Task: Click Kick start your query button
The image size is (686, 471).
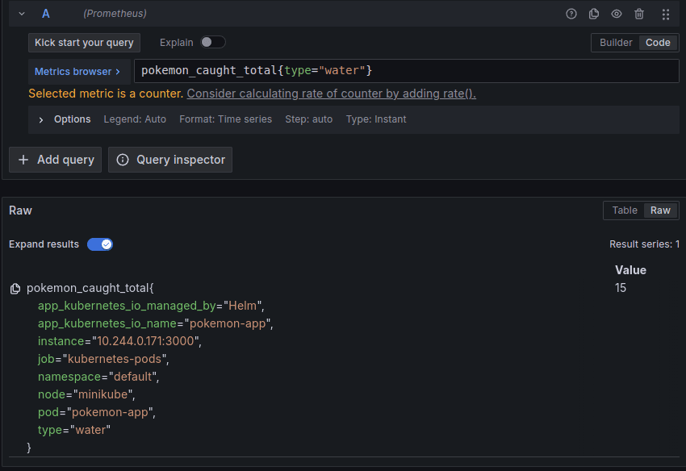Action: click(84, 43)
